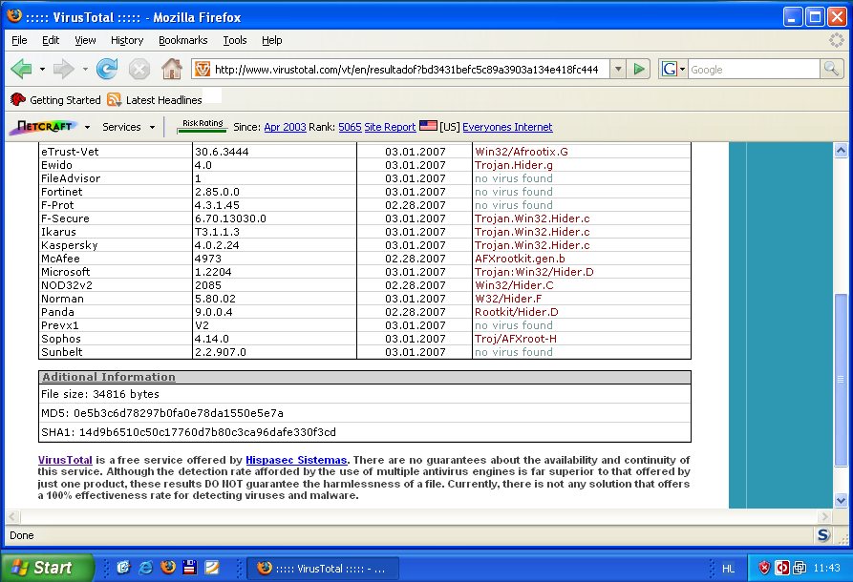Open the Hispasec Sistemas link
This screenshot has width=853, height=582.
point(296,460)
